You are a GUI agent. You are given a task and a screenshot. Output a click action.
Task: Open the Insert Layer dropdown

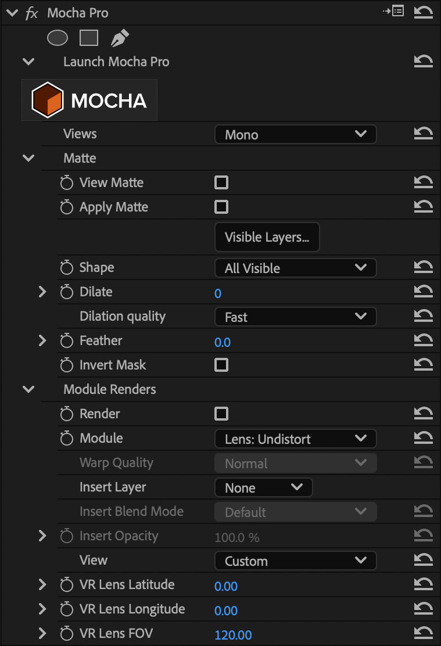click(x=263, y=487)
